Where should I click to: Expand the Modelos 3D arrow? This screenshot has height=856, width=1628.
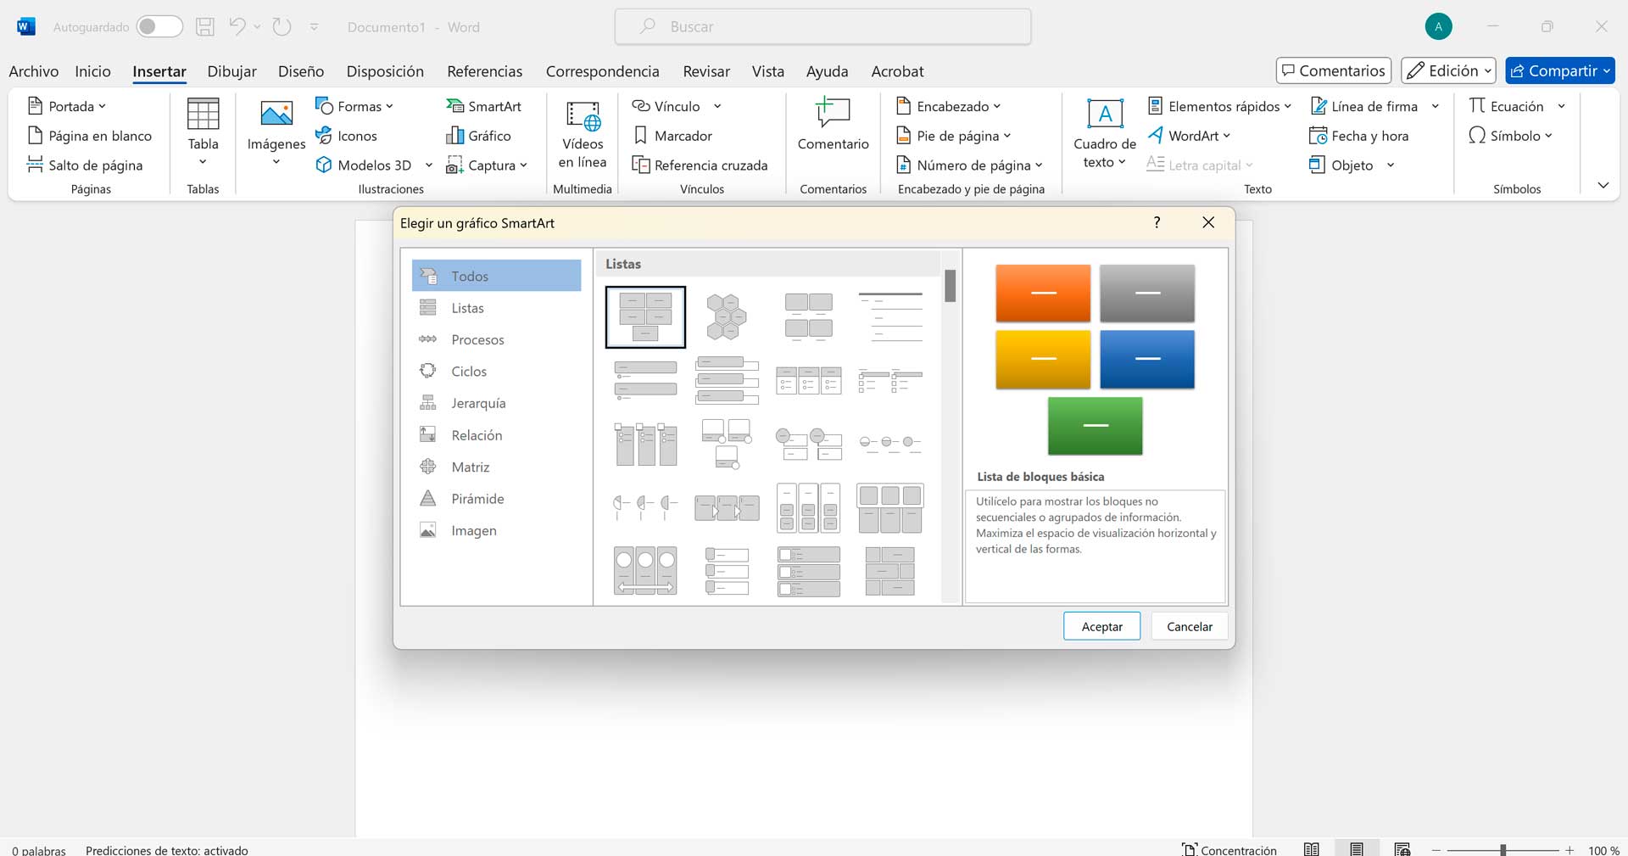pyautogui.click(x=428, y=165)
